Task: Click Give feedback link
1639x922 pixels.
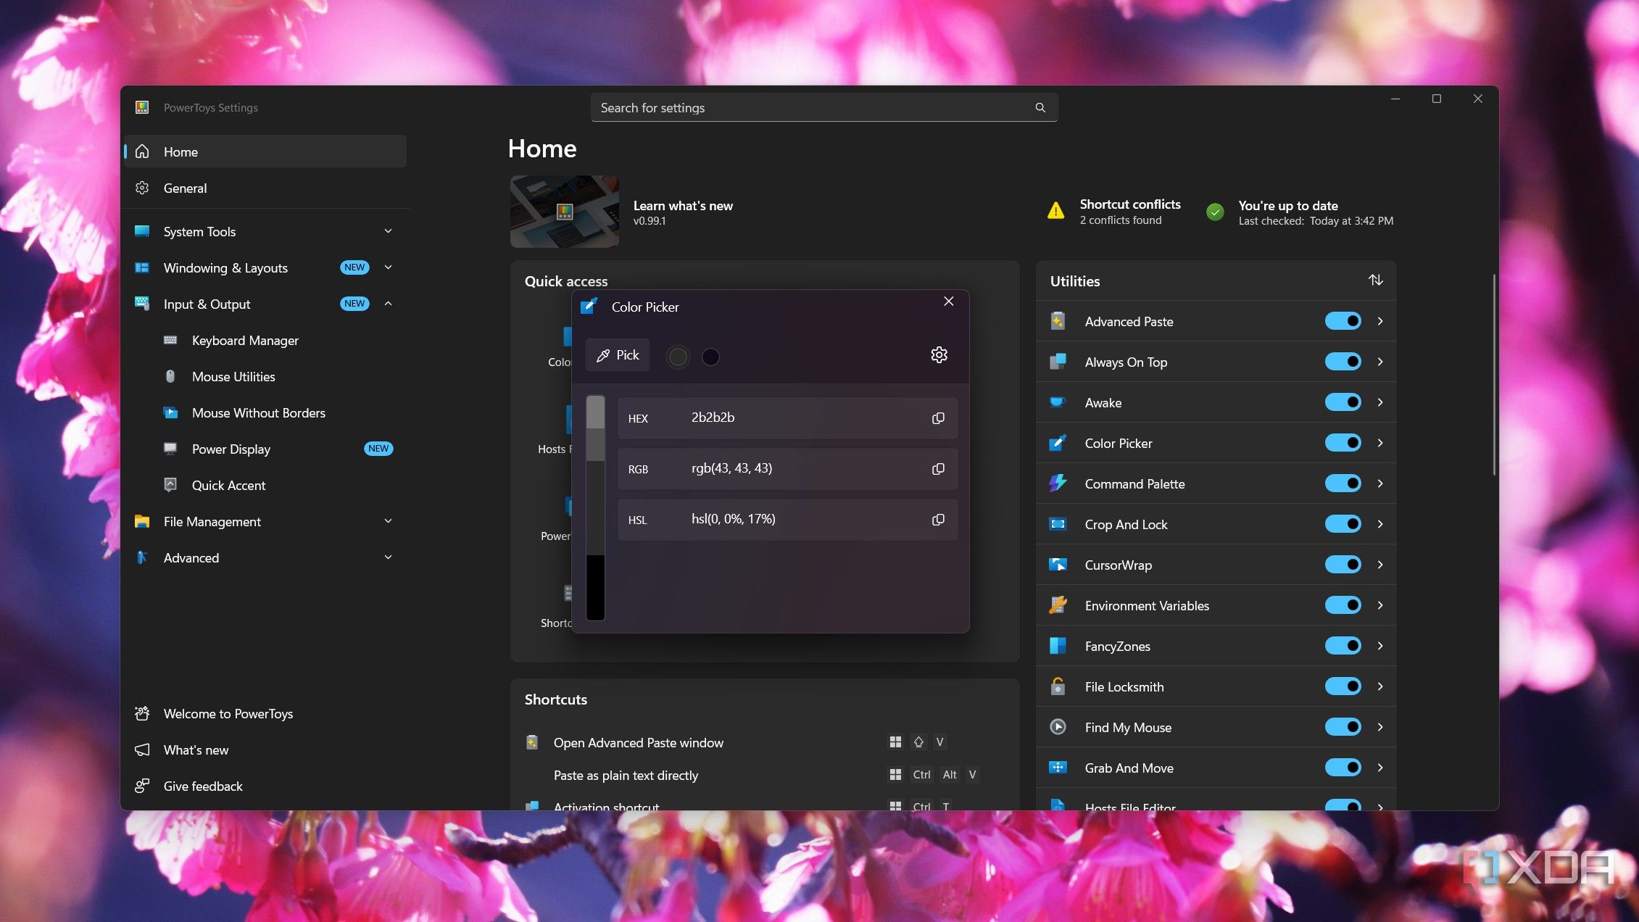Action: click(265, 786)
